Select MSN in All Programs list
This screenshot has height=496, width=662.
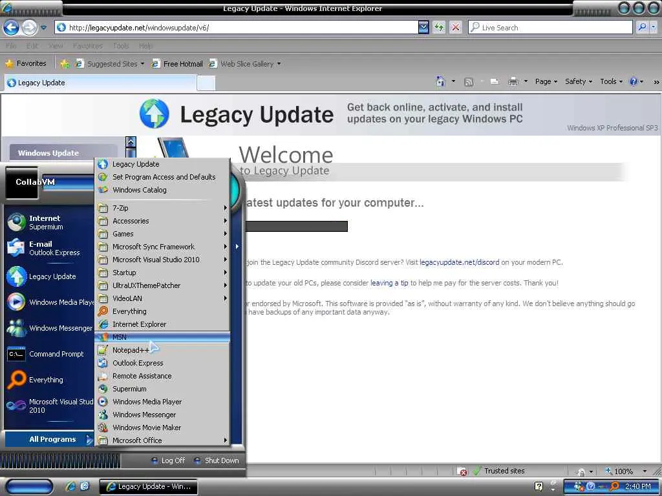(162, 337)
